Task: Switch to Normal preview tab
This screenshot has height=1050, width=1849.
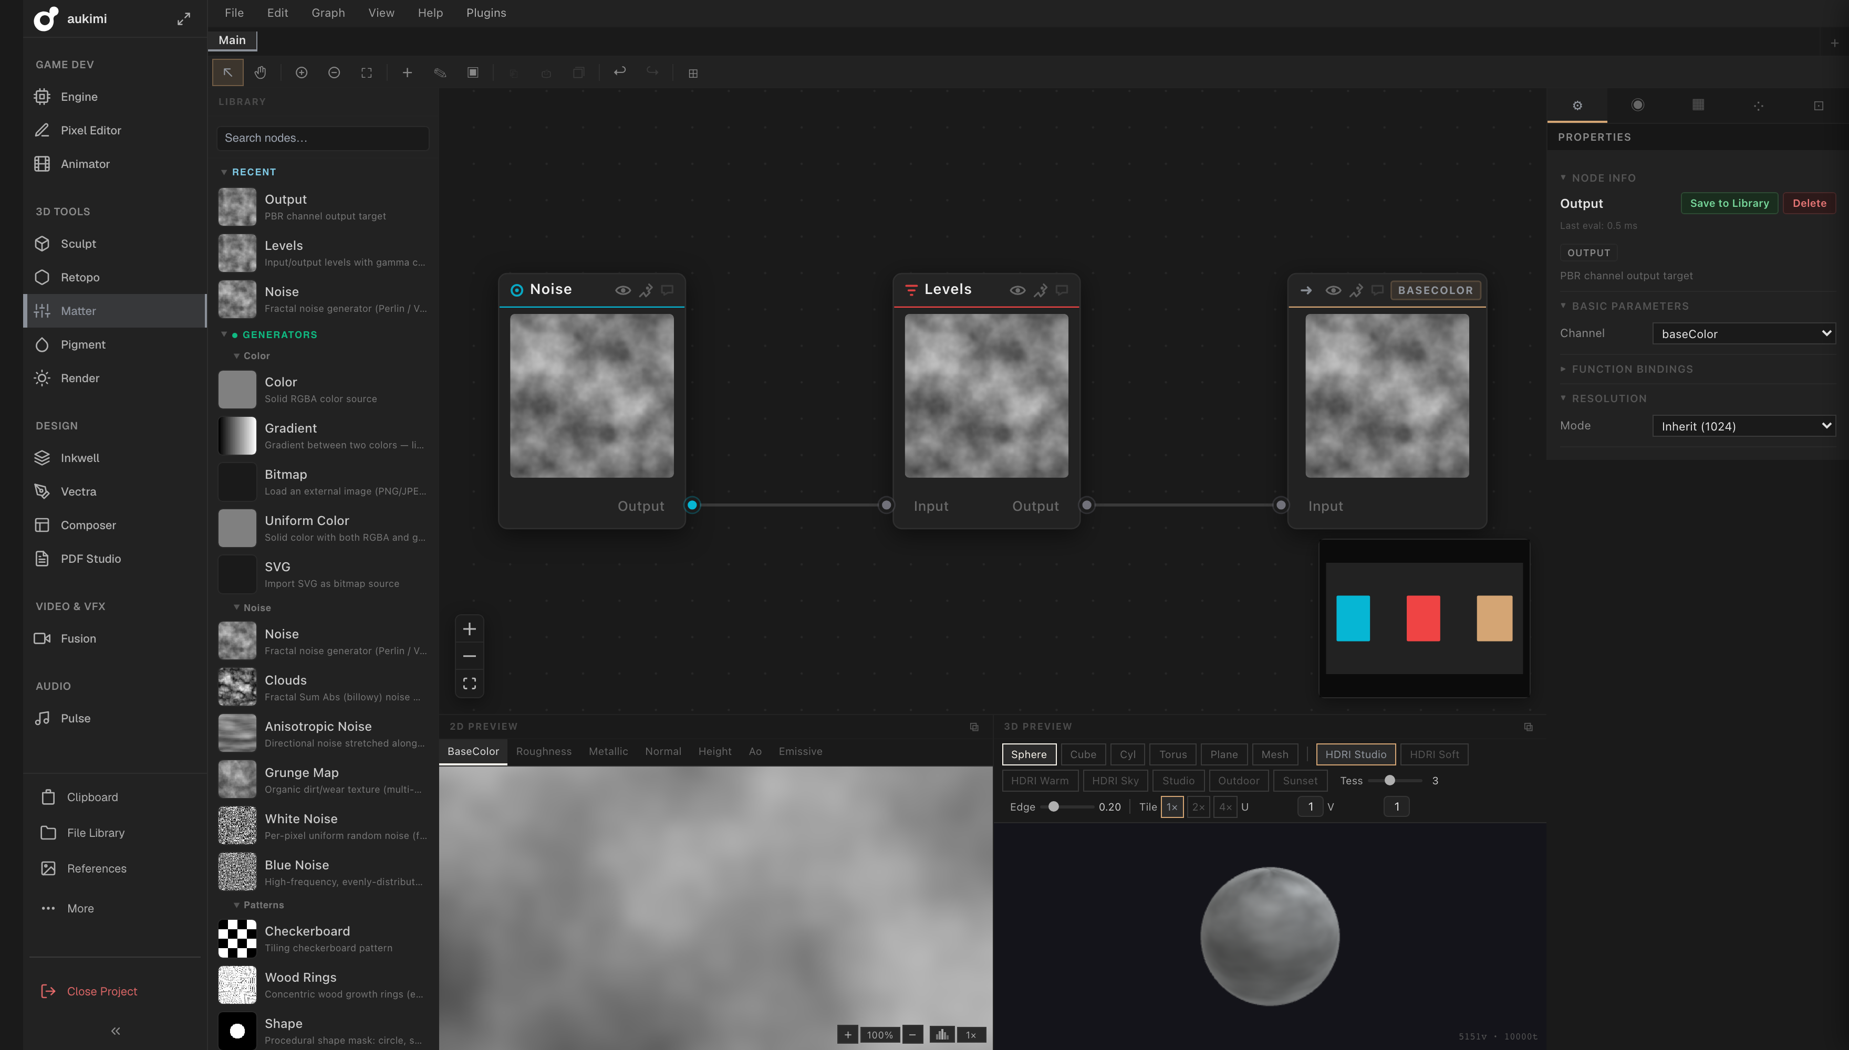Action: pyautogui.click(x=663, y=751)
